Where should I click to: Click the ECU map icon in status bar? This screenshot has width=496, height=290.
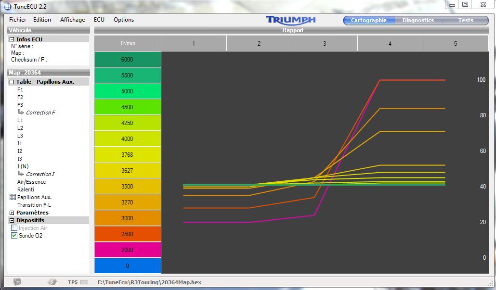click(17, 282)
